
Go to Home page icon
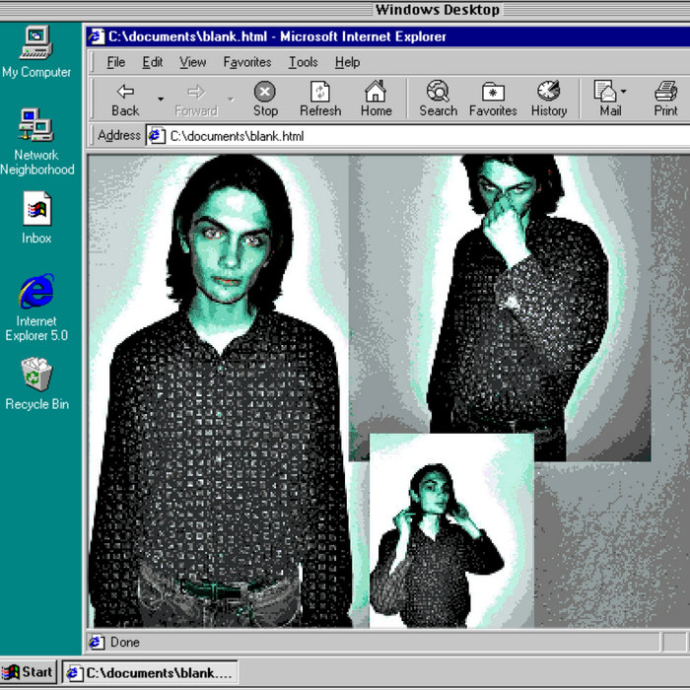[376, 92]
